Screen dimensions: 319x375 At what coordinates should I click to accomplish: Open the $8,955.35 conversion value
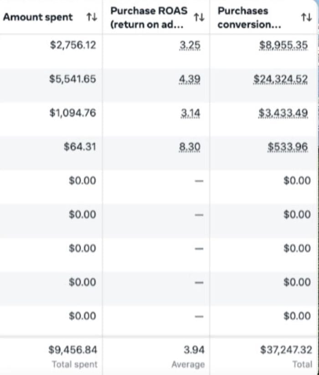pos(283,45)
